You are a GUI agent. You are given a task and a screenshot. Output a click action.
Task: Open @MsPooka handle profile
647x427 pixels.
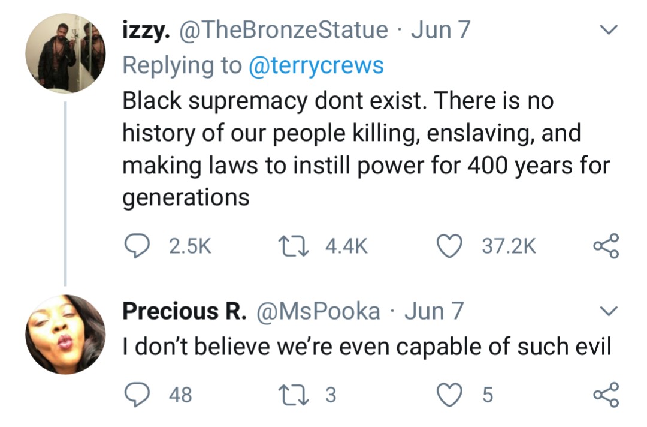[318, 311]
